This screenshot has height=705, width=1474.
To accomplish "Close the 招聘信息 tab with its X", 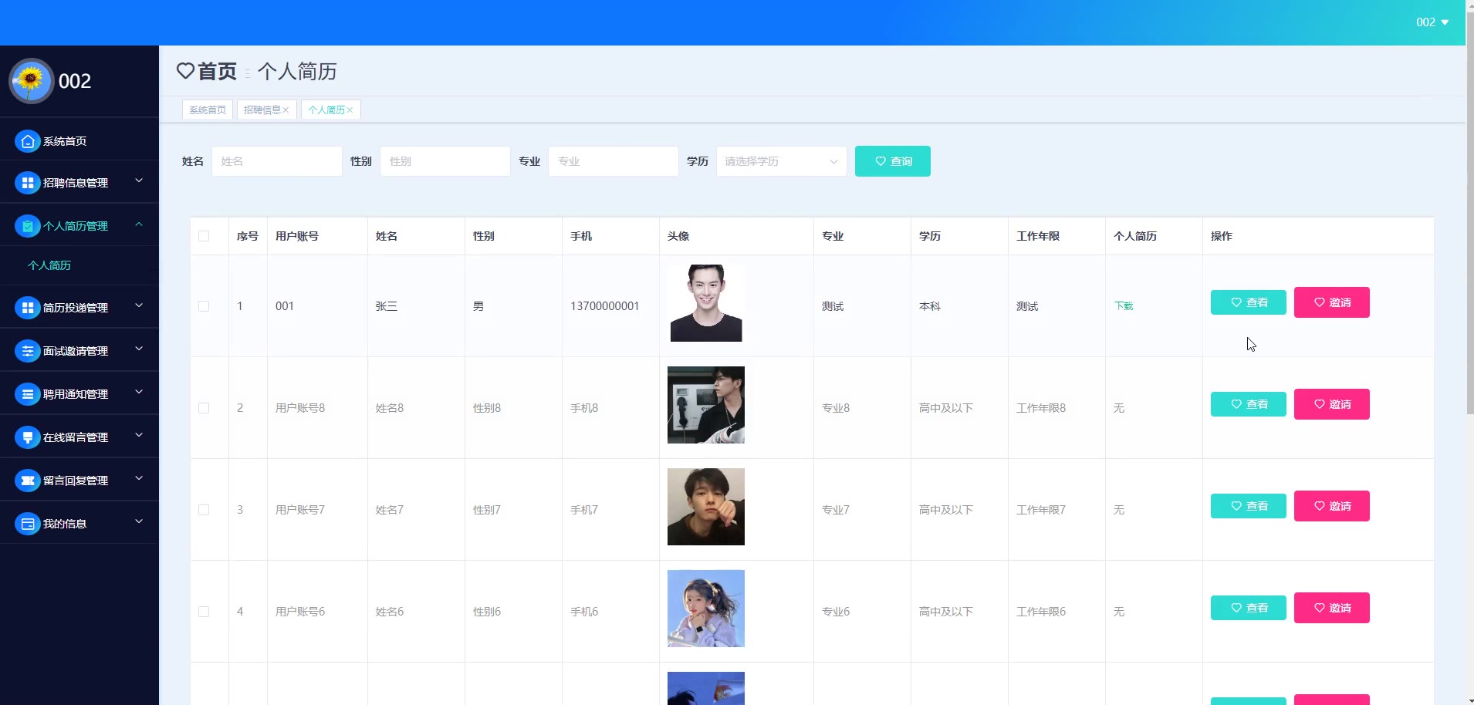I will pos(286,110).
